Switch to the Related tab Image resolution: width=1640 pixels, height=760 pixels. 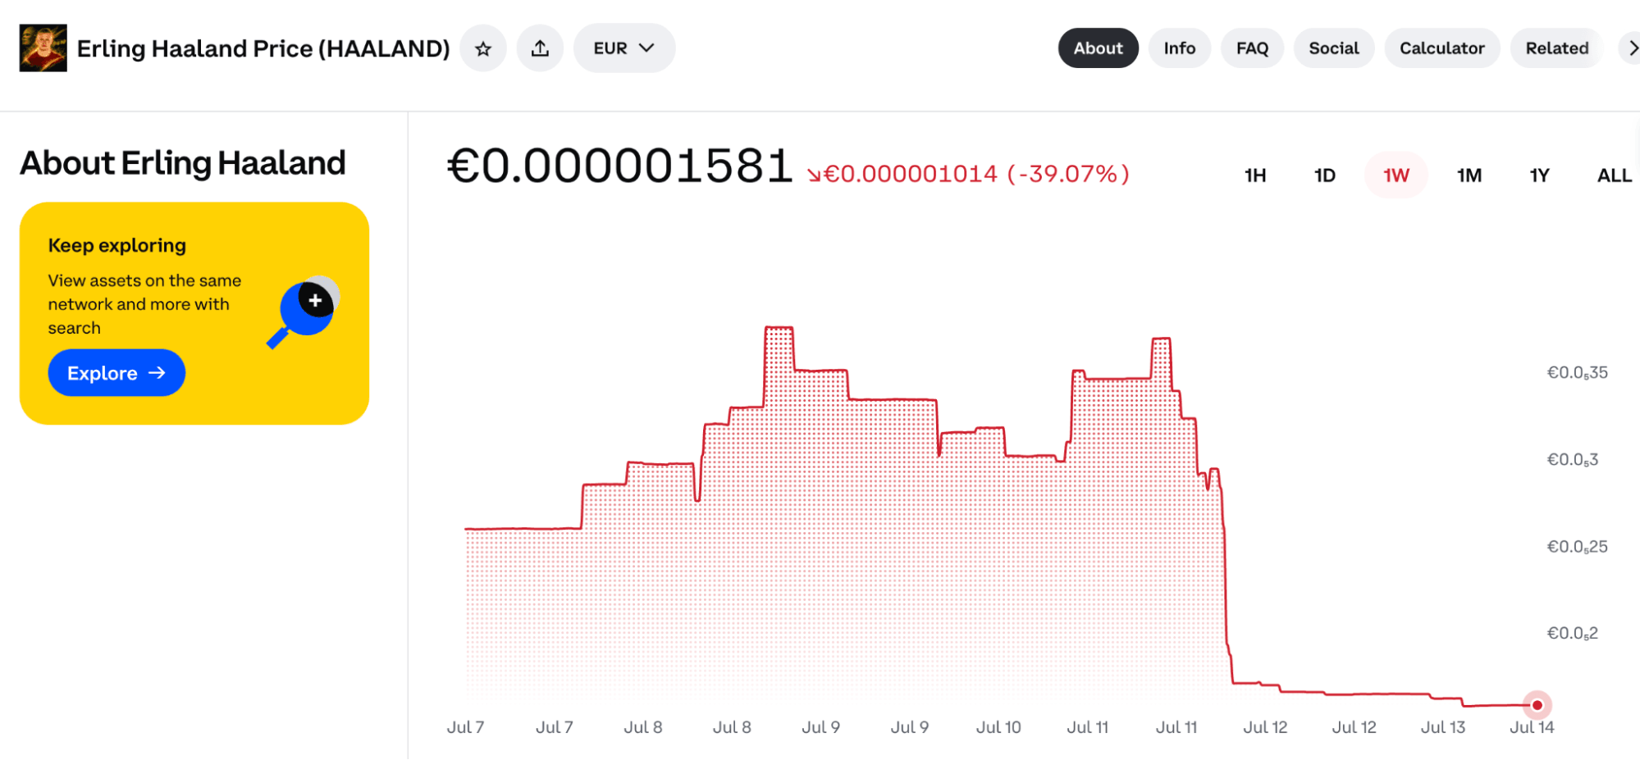1556,48
